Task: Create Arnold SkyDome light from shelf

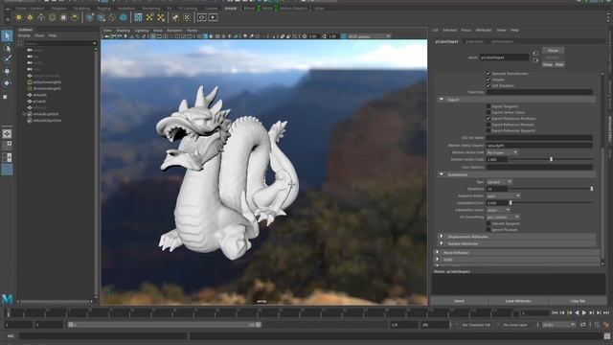Action: click(x=53, y=17)
